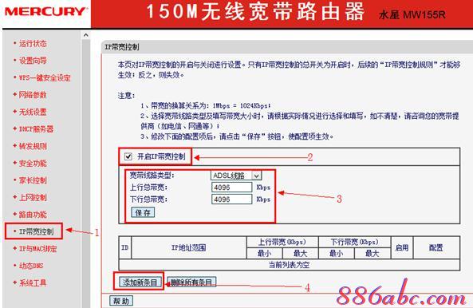Image resolution: width=473 pixels, height=308 pixels.
Task: Click 上行带宽(Kbps) column header
Action: pyautogui.click(x=282, y=242)
